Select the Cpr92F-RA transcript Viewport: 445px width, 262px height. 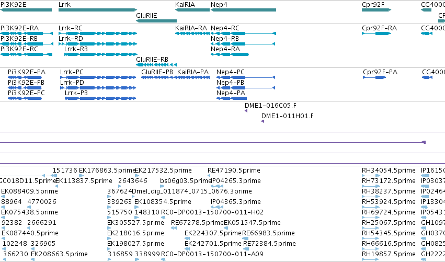(376, 33)
